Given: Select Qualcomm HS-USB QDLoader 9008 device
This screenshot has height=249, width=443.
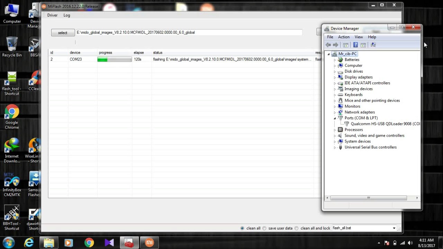Looking at the screenshot, I should point(385,124).
